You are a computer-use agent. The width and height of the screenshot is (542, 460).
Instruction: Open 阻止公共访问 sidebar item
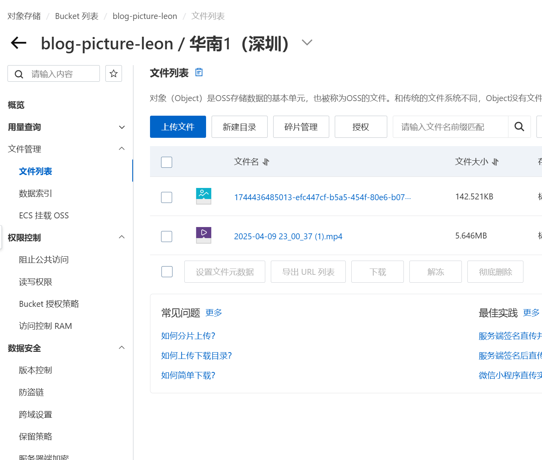coord(44,260)
